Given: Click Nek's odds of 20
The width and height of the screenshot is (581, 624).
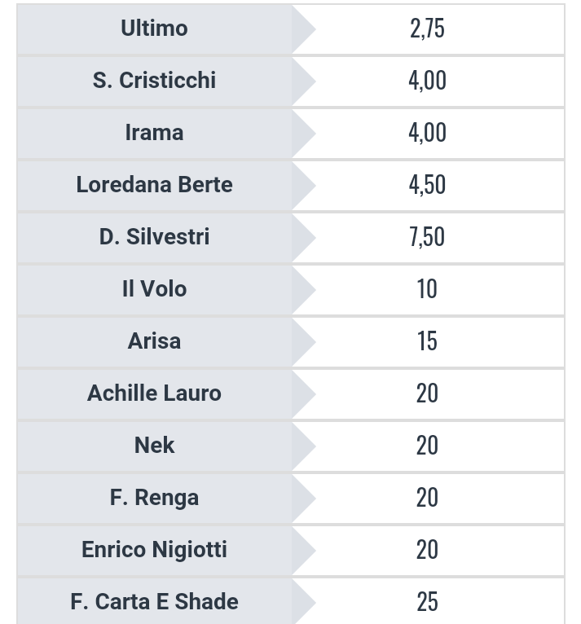Looking at the screenshot, I should (427, 446).
